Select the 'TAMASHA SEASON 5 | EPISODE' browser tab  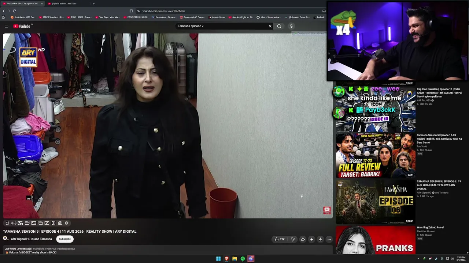click(22, 4)
